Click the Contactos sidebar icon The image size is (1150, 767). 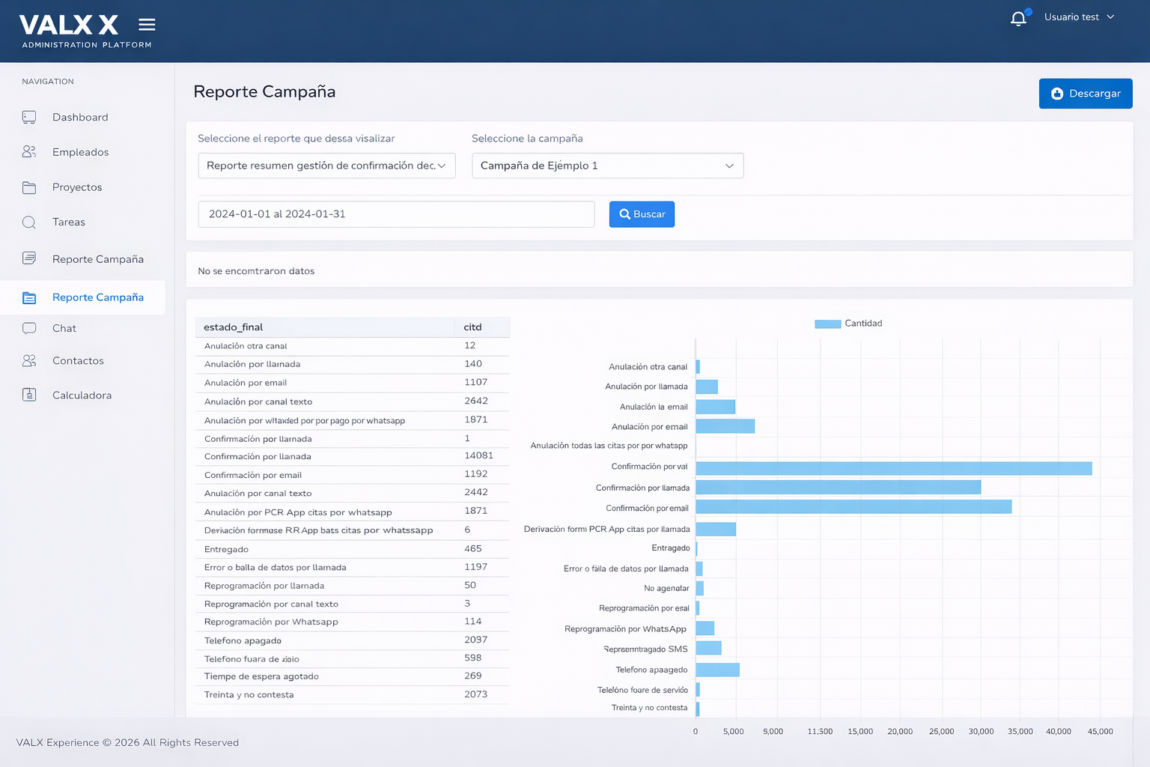[29, 361]
